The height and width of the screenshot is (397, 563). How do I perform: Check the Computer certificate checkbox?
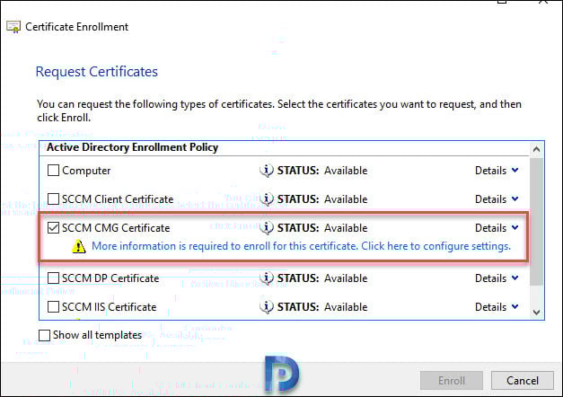tap(54, 171)
